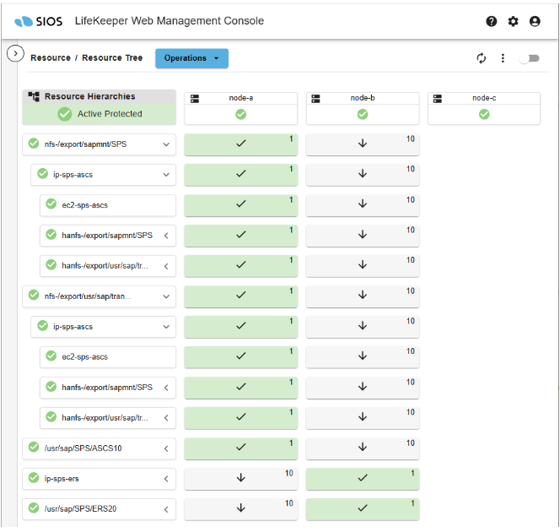The image size is (560, 532).
Task: Toggle the switch next to more options
Action: [529, 58]
